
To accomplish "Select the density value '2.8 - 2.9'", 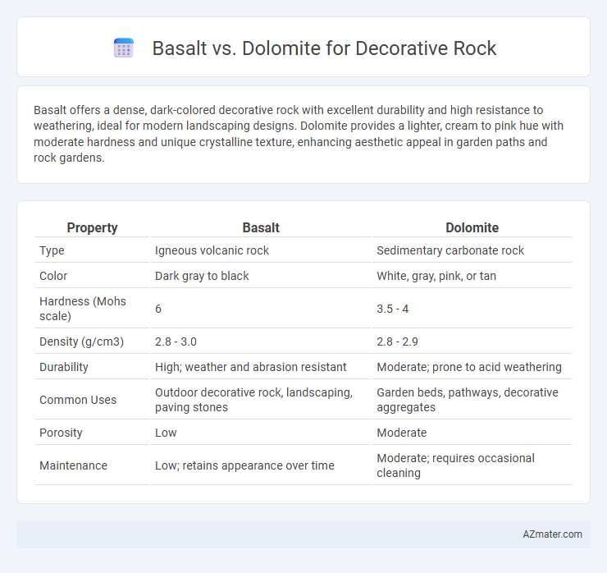I will click(x=397, y=342).
